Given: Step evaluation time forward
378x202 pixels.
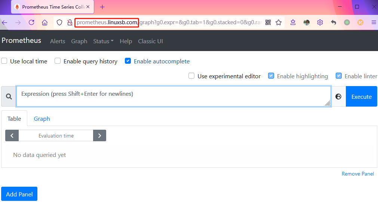Looking at the screenshot, I should pos(99,136).
